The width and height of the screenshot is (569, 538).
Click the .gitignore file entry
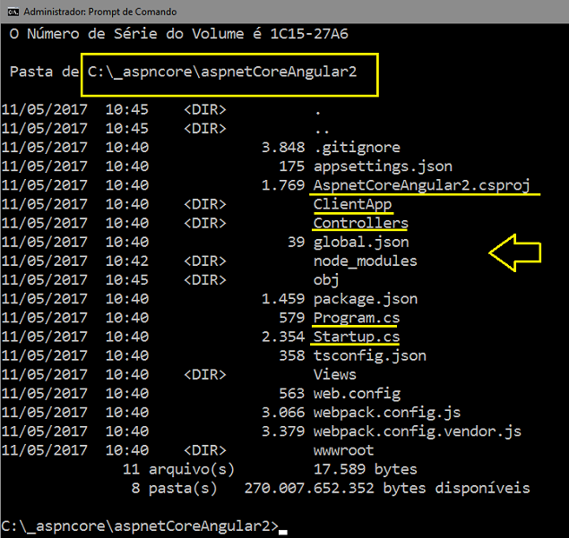click(x=357, y=148)
